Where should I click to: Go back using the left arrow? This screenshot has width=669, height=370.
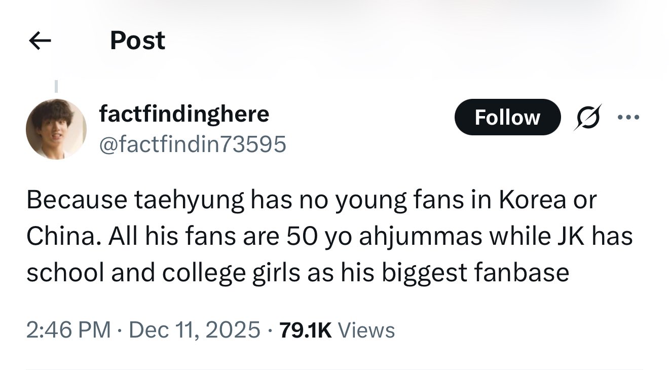tap(40, 41)
